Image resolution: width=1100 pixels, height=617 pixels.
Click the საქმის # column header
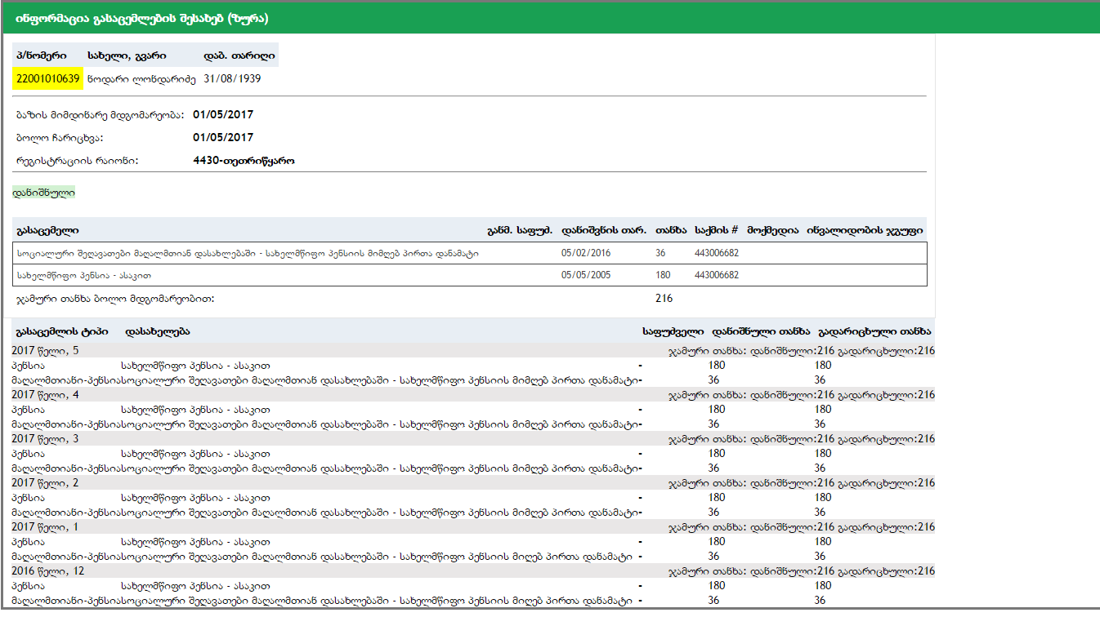point(716,230)
